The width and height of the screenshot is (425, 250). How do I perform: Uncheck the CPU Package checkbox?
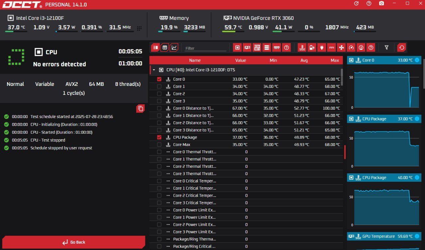tap(159, 137)
